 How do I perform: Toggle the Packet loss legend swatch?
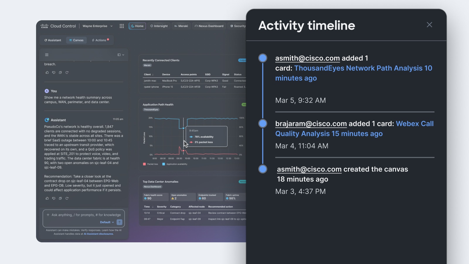[x=144, y=164]
